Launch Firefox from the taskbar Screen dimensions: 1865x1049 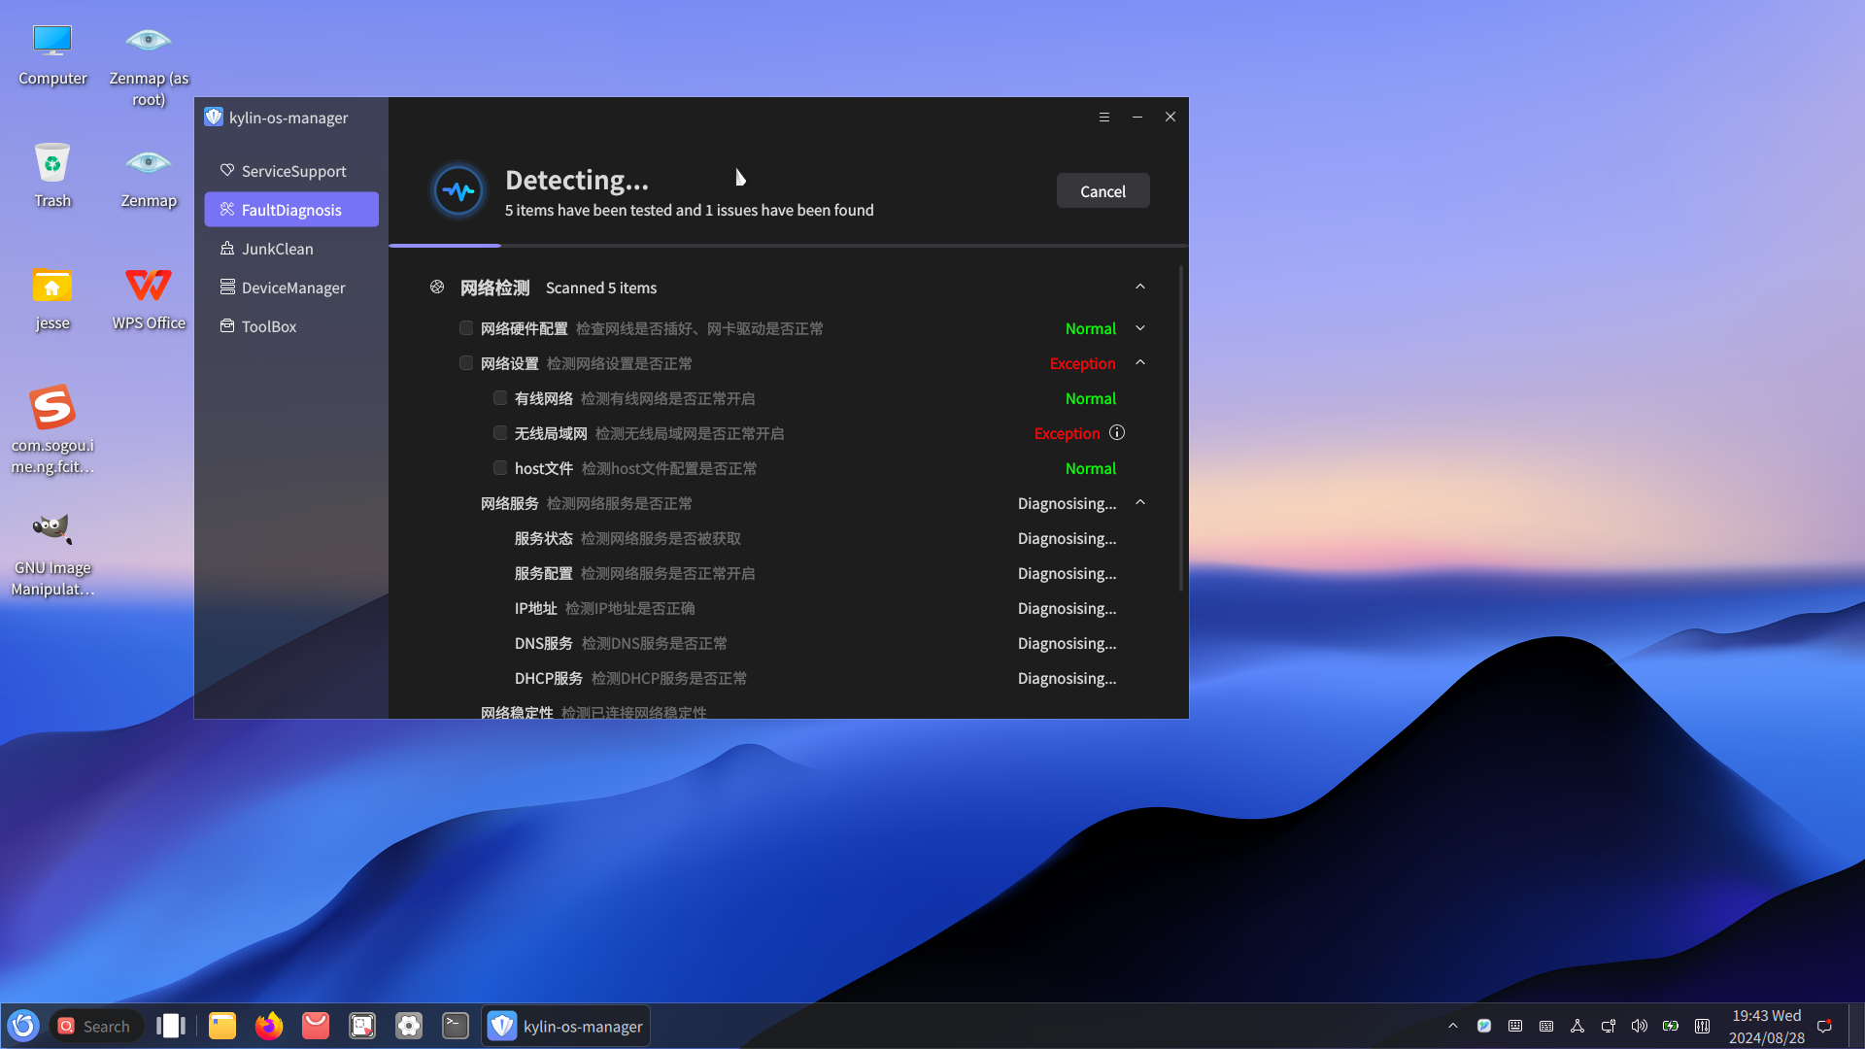[x=269, y=1026]
